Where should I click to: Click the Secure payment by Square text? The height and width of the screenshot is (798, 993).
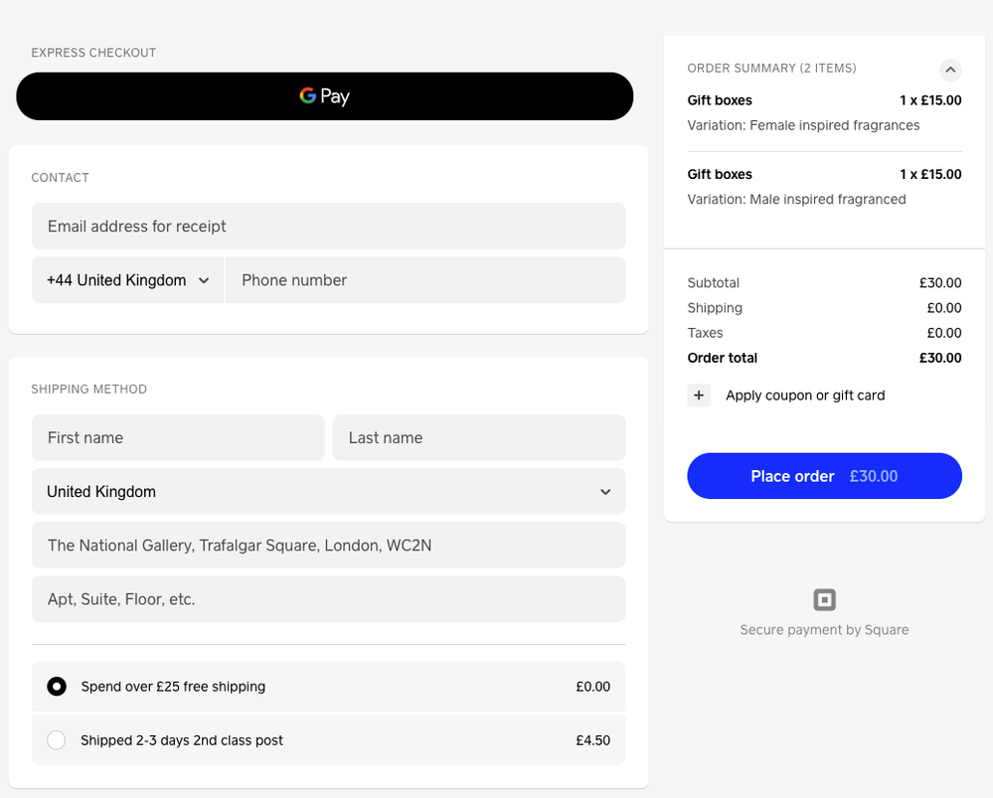click(x=823, y=629)
